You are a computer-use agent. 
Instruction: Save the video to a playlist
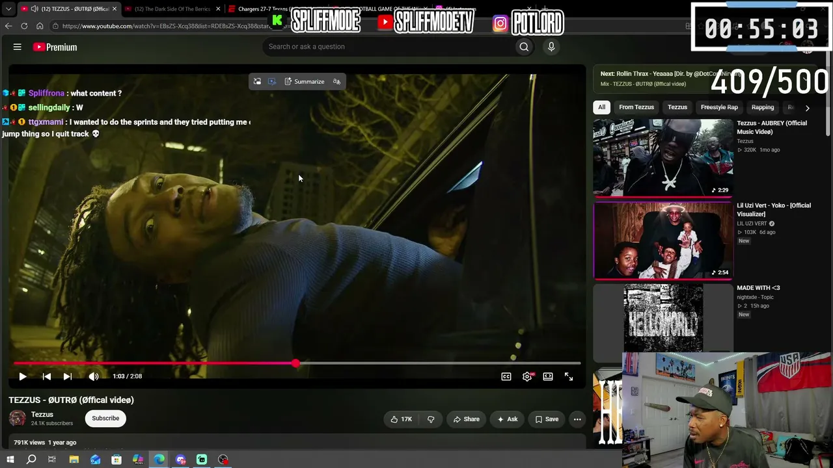pyautogui.click(x=547, y=419)
